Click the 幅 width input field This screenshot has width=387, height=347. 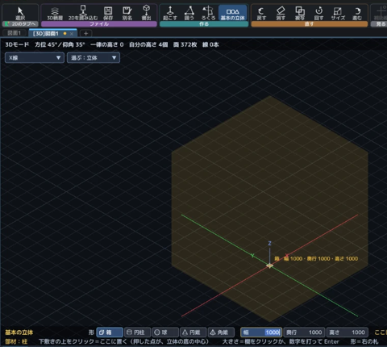coord(261,332)
